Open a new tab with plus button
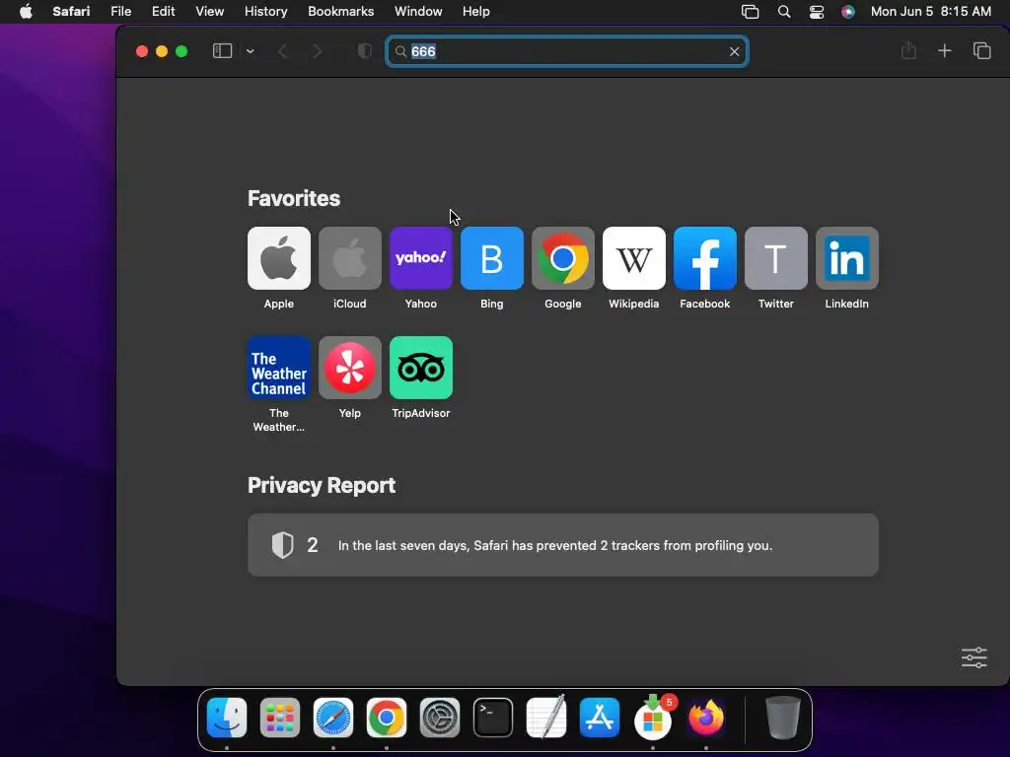This screenshot has width=1010, height=757. [x=944, y=51]
